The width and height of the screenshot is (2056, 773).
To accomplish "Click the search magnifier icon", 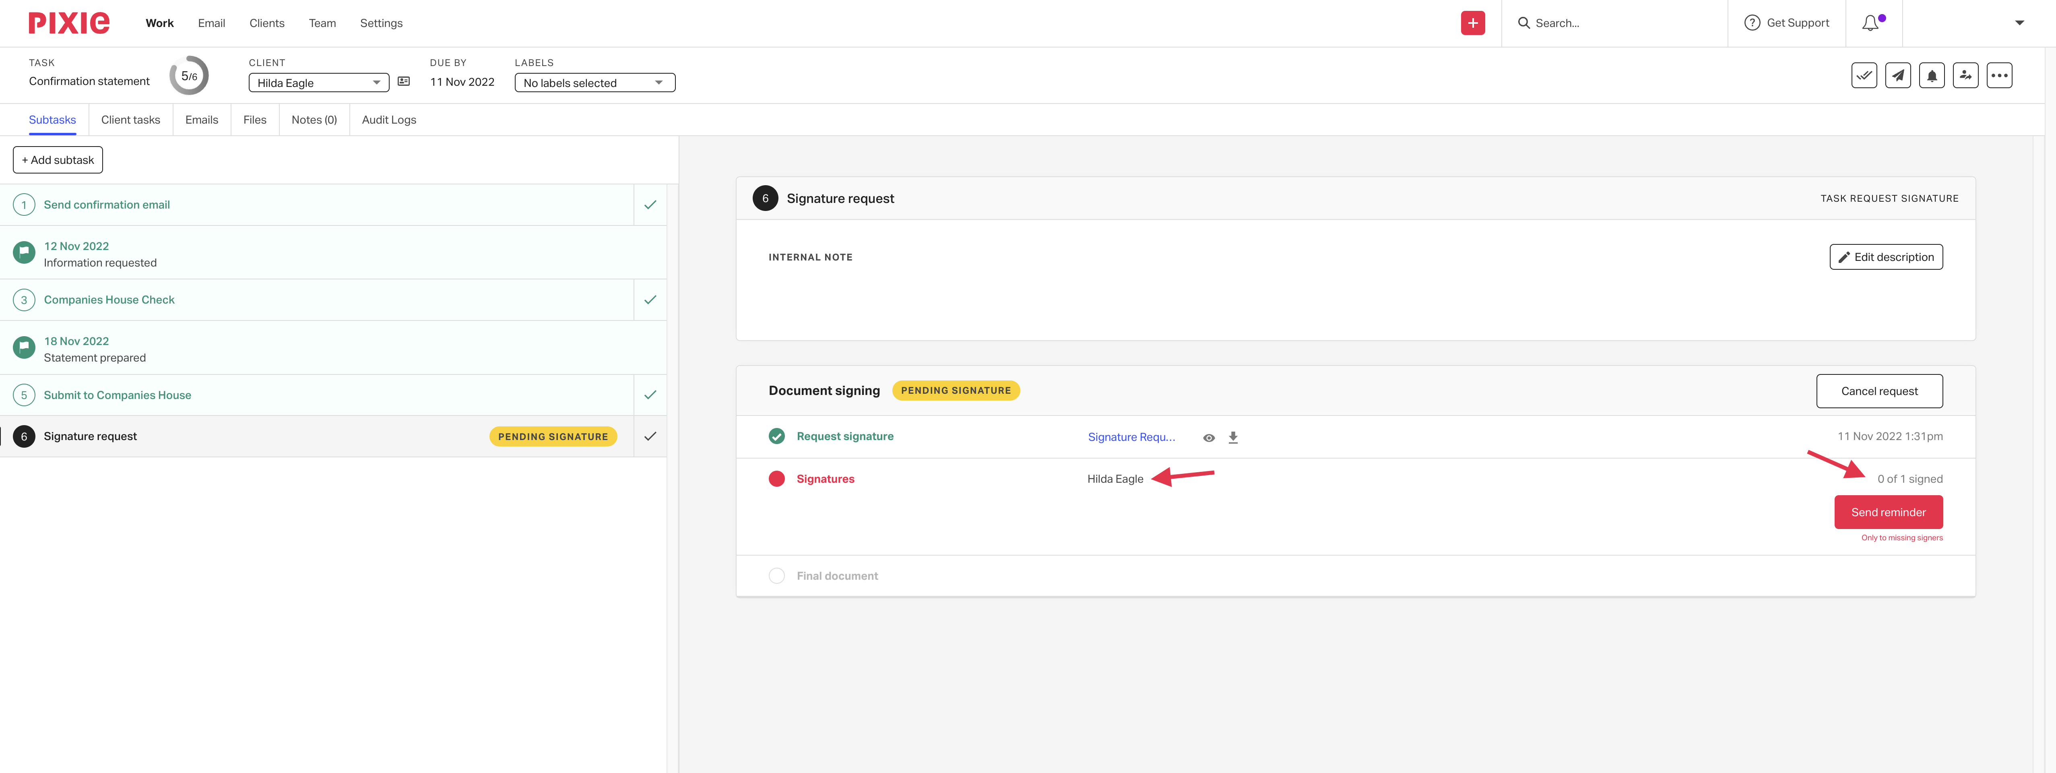I will click(x=1523, y=23).
